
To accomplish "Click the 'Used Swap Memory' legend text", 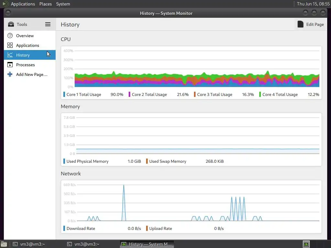I will [168, 161].
